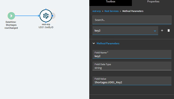Click the Field Name input containing key2
Screen dimensions: 174x99
coord(132,54)
